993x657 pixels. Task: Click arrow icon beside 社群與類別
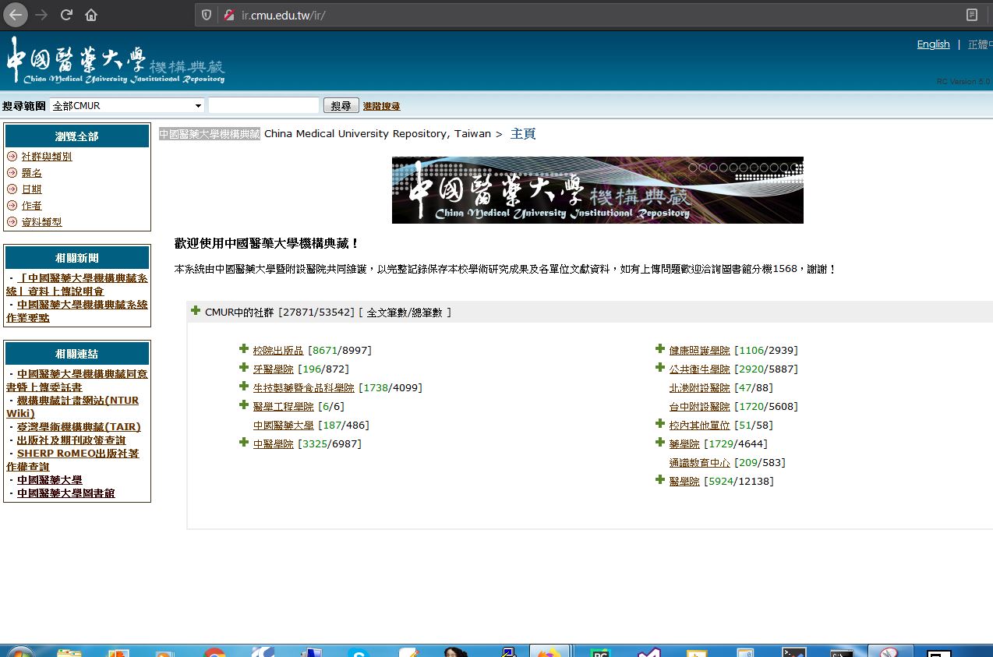12,157
